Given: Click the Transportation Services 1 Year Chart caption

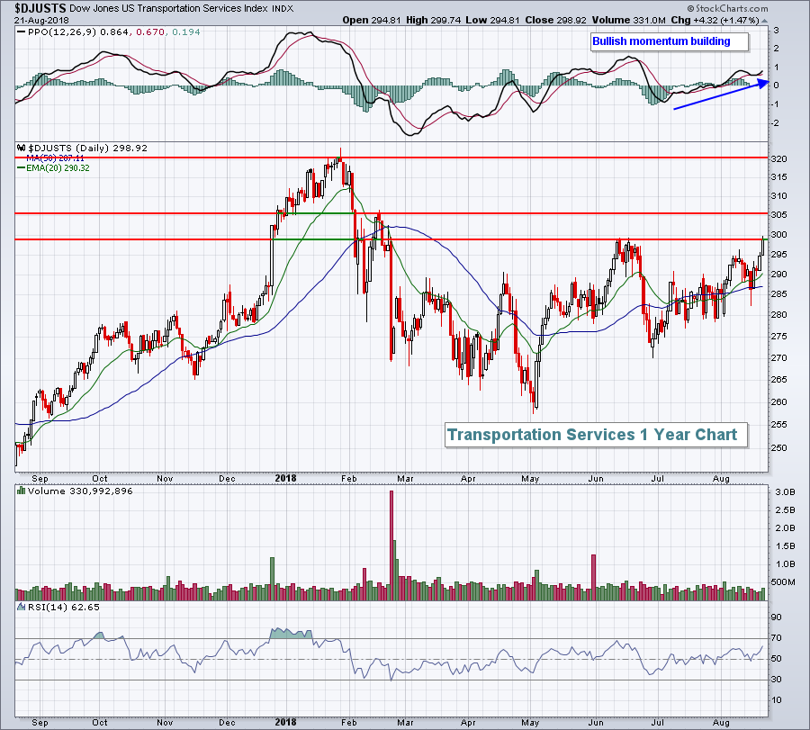Looking at the screenshot, I should [596, 435].
